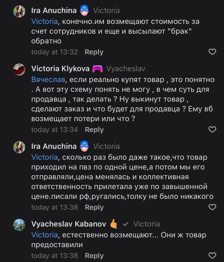224x262 pixels.
Task: Reply to Ira's comment about the пвз price
Action: click(x=94, y=207)
